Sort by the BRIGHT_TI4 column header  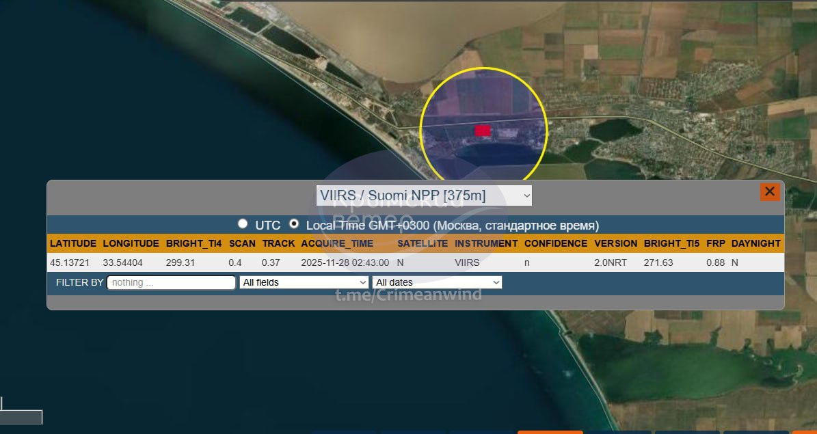193,243
